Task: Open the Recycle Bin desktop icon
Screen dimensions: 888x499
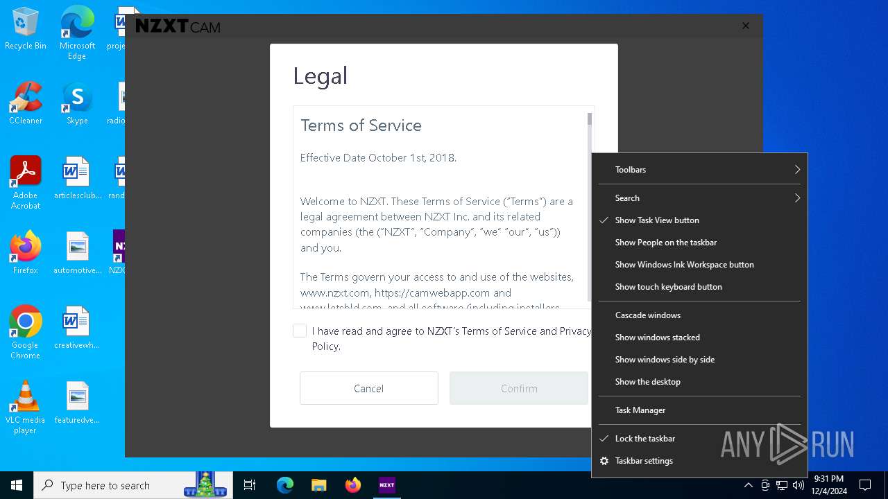Action: (26, 29)
